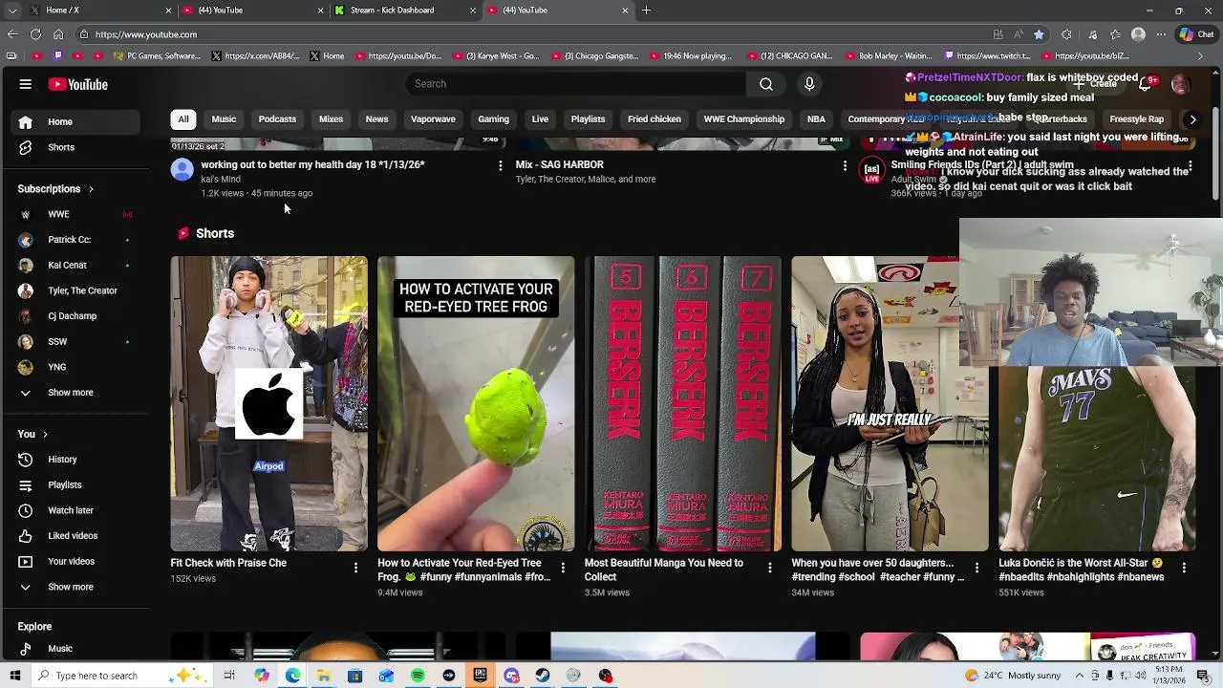Click kai's Mind channel avatar
Screen dimensions: 1223x688
click(182, 170)
